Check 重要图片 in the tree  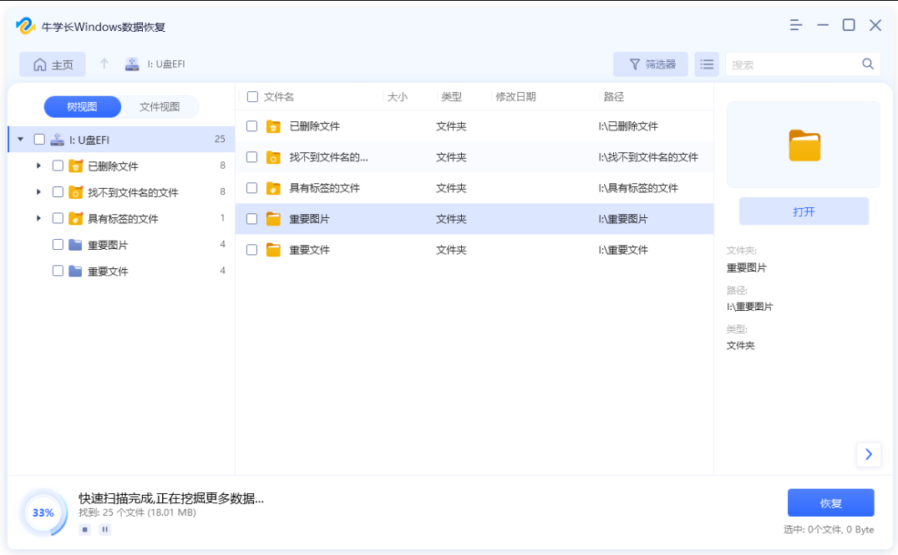(58, 245)
